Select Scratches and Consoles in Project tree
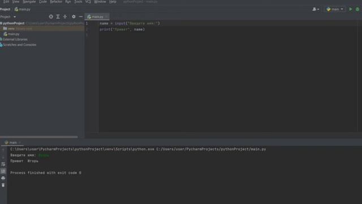362x204 pixels. (x=19, y=45)
